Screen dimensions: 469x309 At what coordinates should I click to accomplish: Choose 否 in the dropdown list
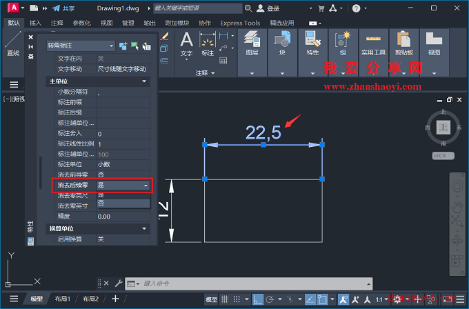coord(123,203)
